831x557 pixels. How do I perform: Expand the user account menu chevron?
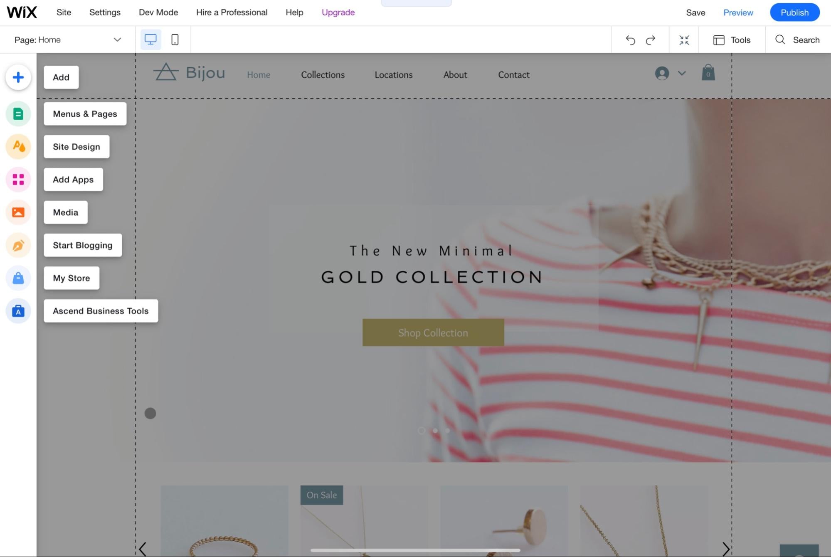[x=682, y=73]
